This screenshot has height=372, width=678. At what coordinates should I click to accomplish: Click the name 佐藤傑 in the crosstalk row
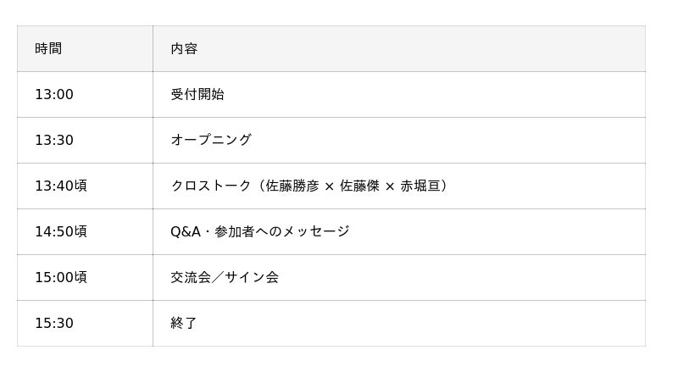click(359, 186)
